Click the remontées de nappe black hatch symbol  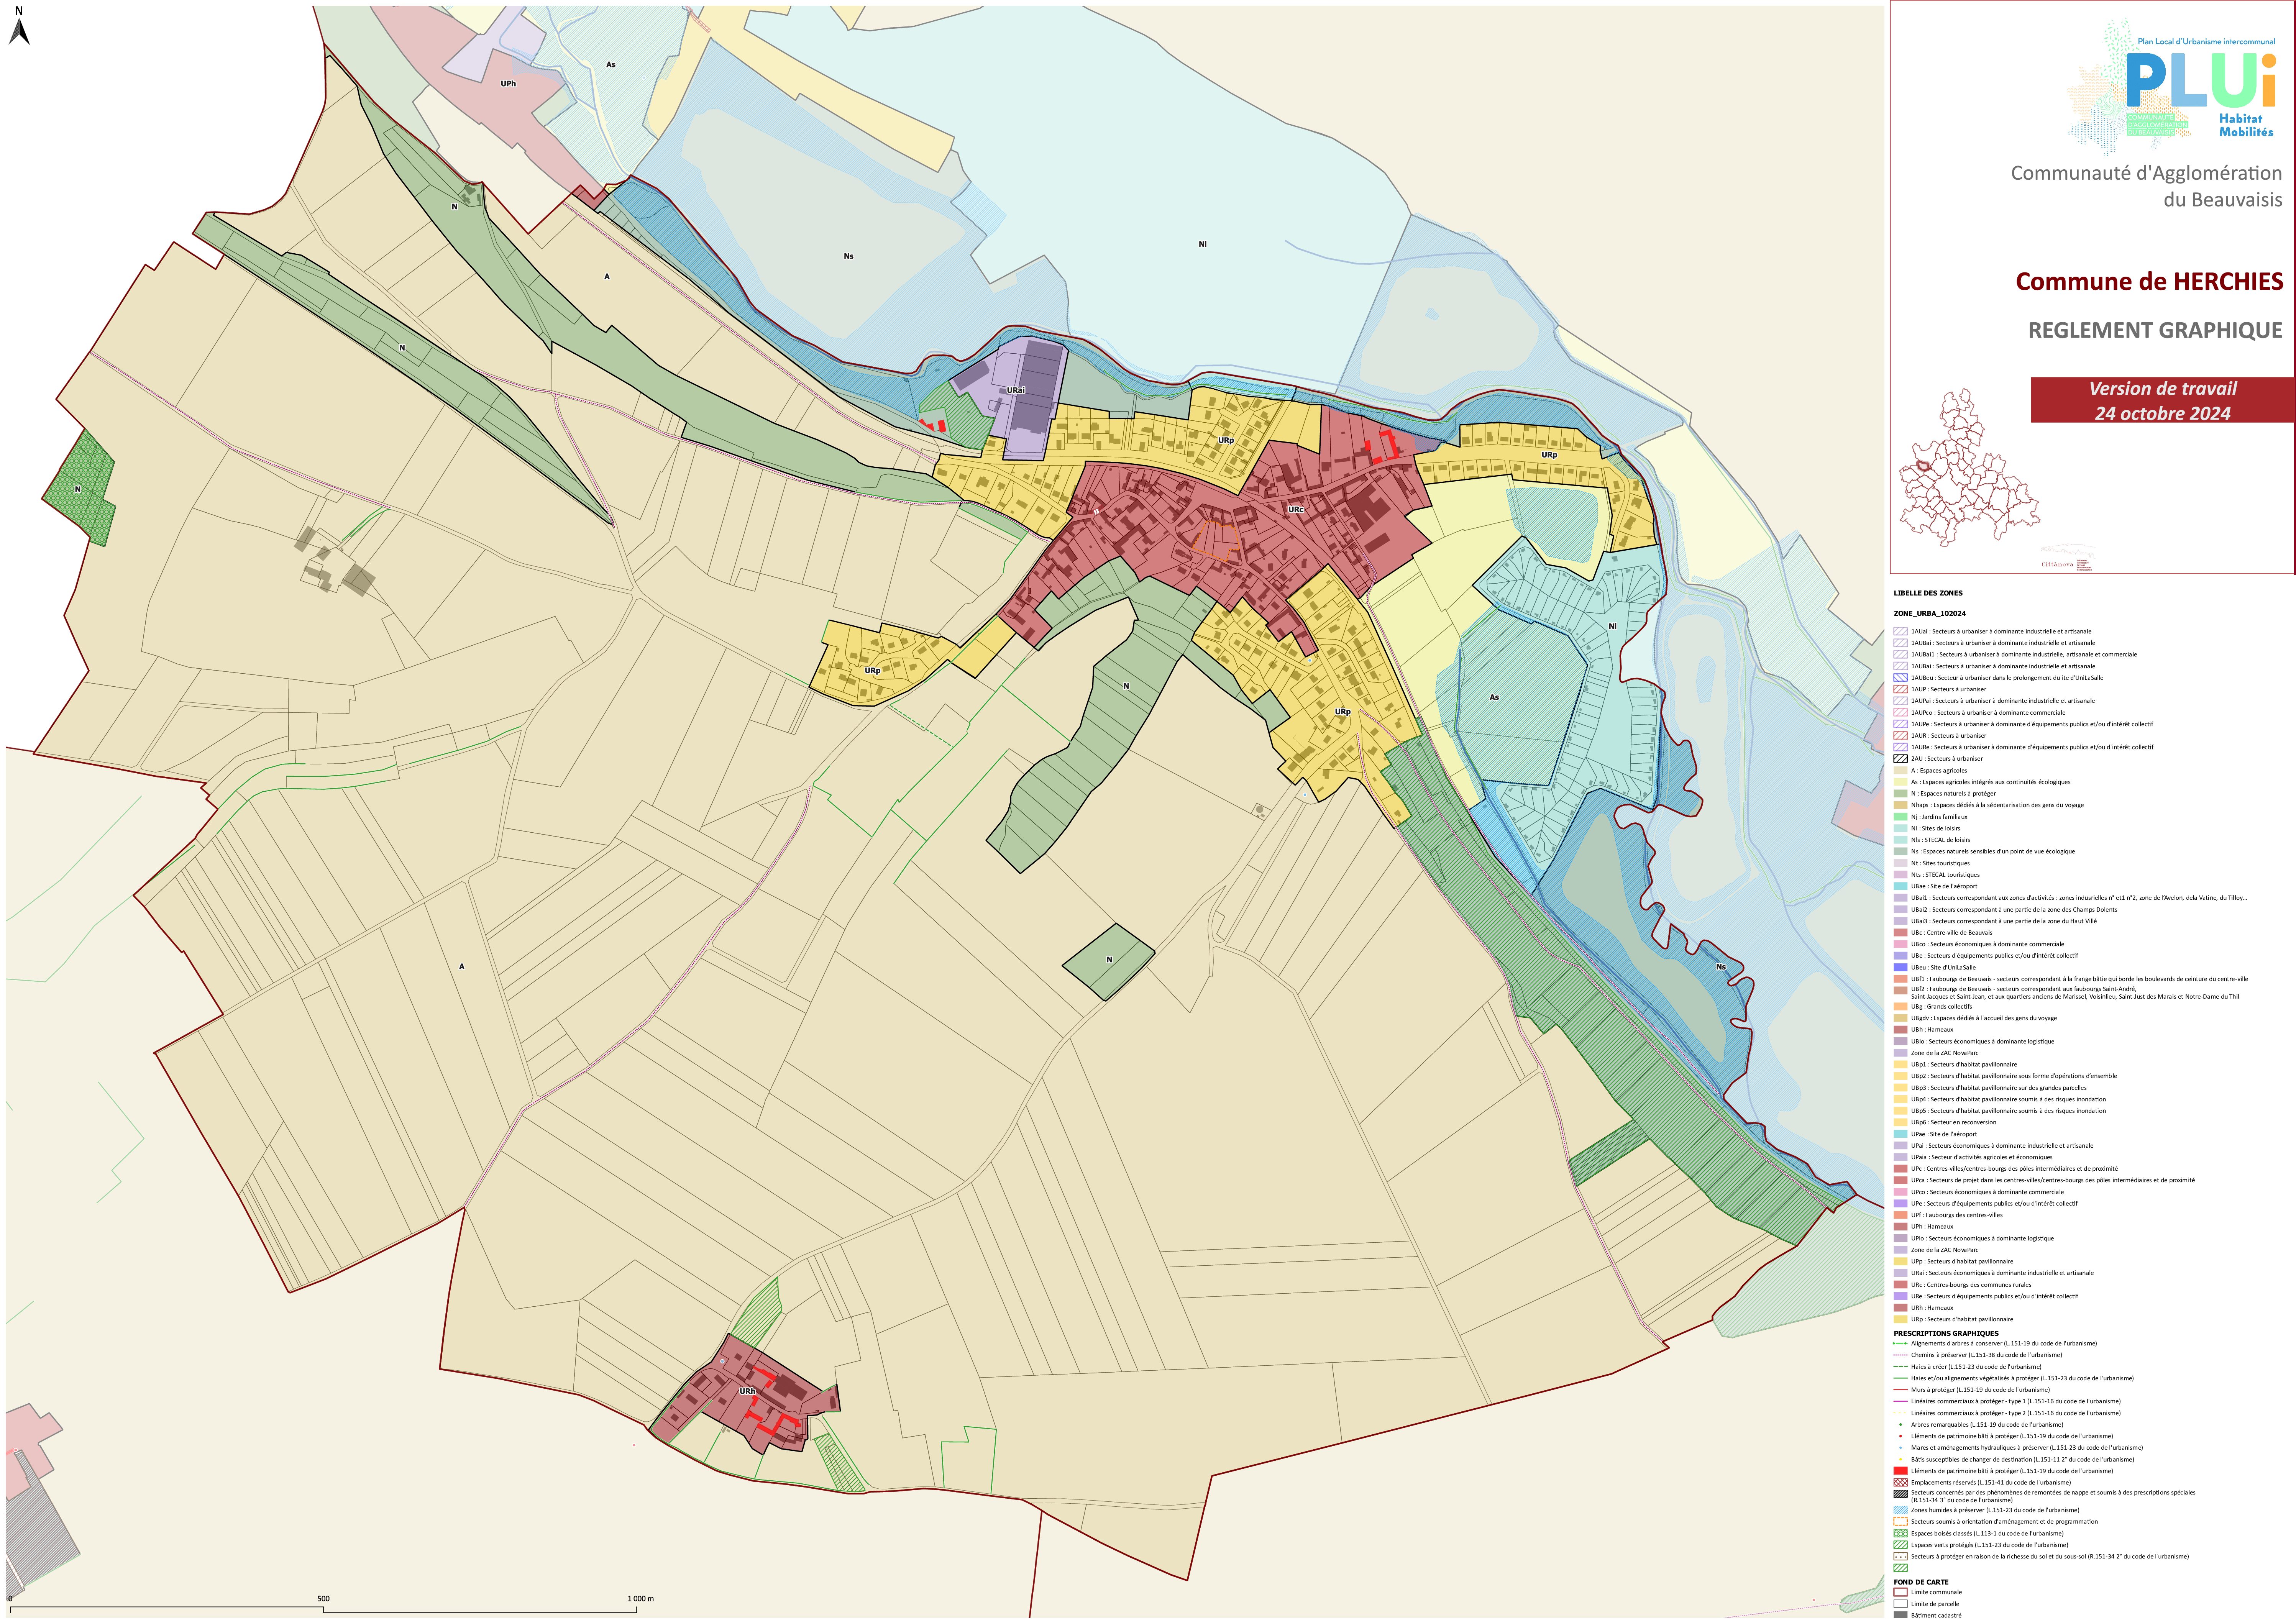click(1900, 1494)
